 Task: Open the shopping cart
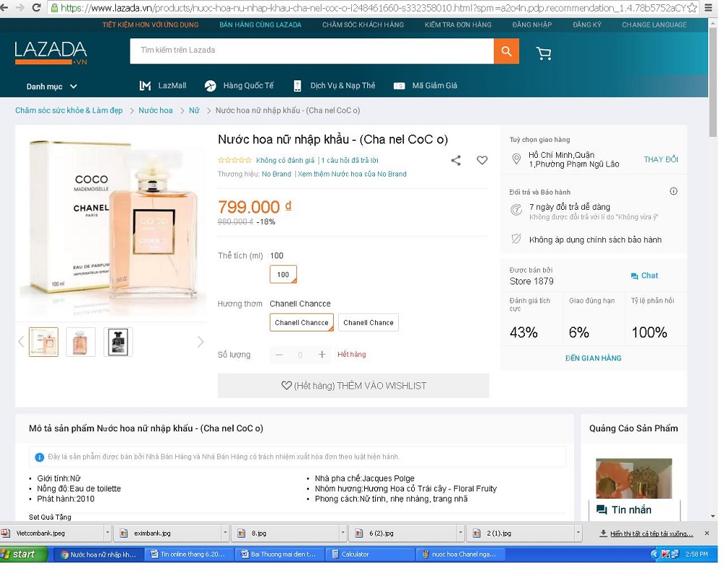click(x=544, y=53)
